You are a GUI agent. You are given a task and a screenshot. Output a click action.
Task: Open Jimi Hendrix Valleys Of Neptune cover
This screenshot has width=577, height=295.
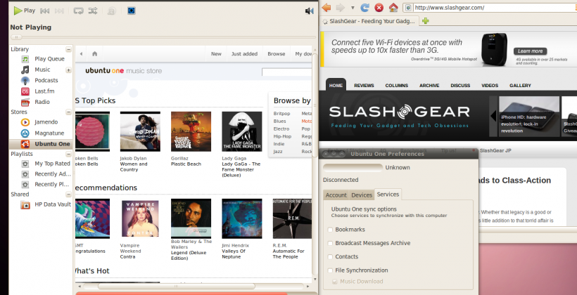click(x=242, y=218)
